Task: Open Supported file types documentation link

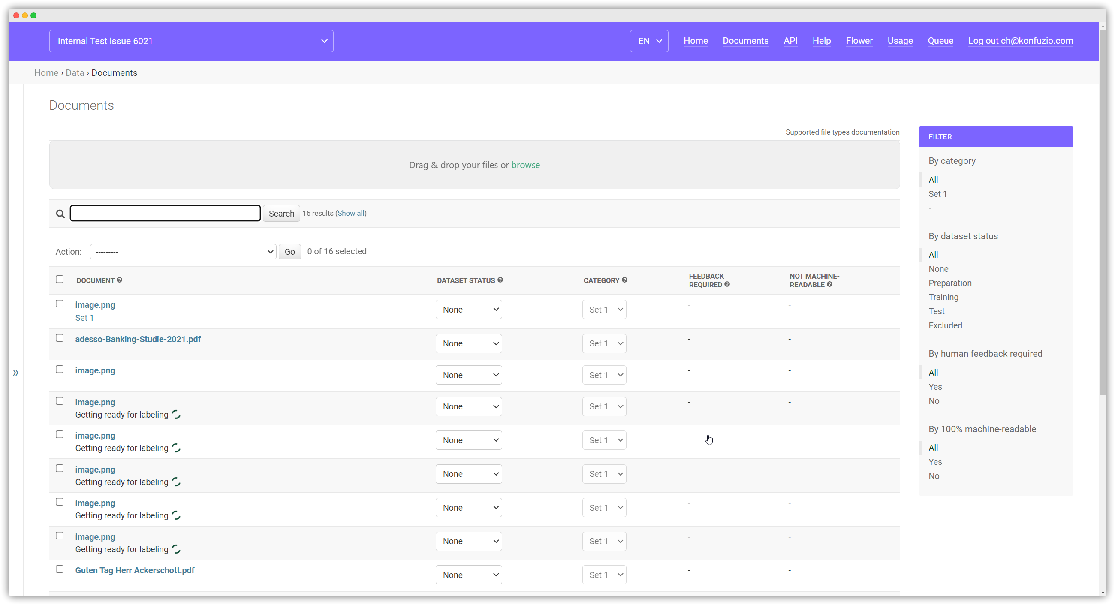Action: 842,132
